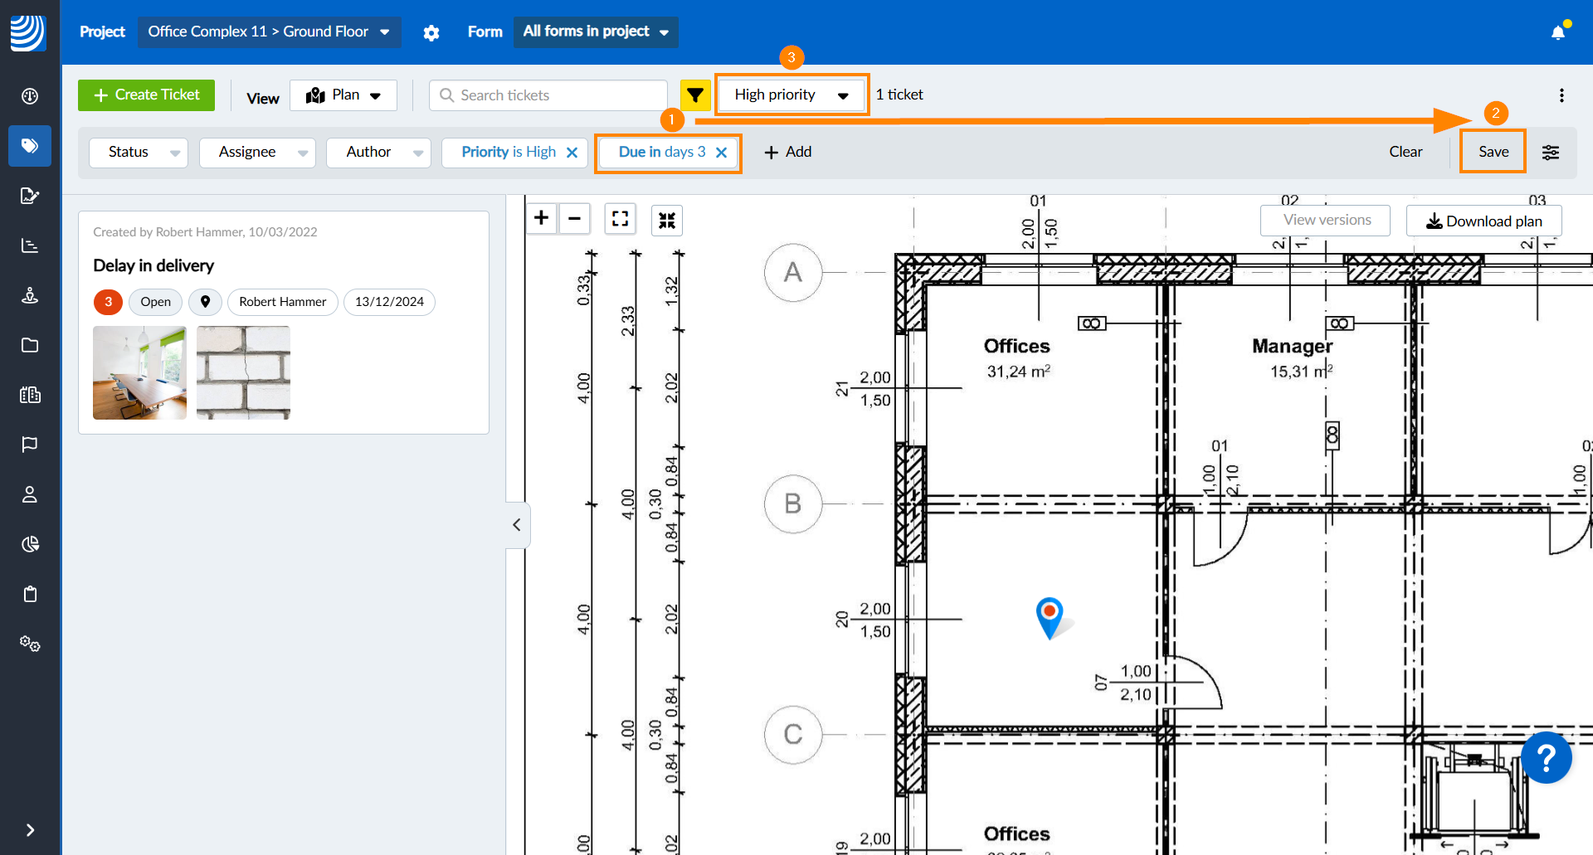Viewport: 1593px width, 855px height.
Task: Open project settings gear icon
Action: click(x=431, y=33)
